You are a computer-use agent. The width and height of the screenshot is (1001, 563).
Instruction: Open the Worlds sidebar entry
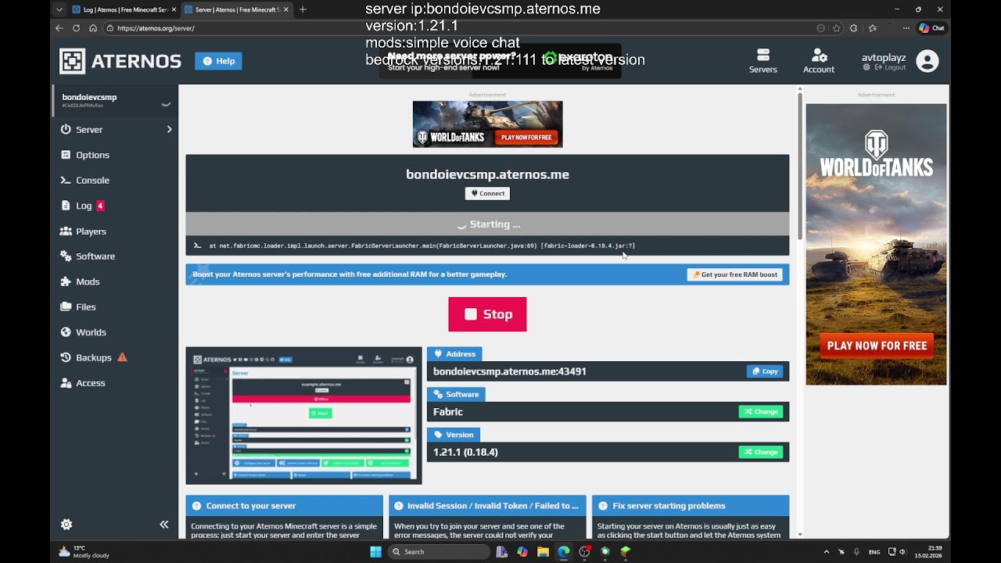coord(91,332)
